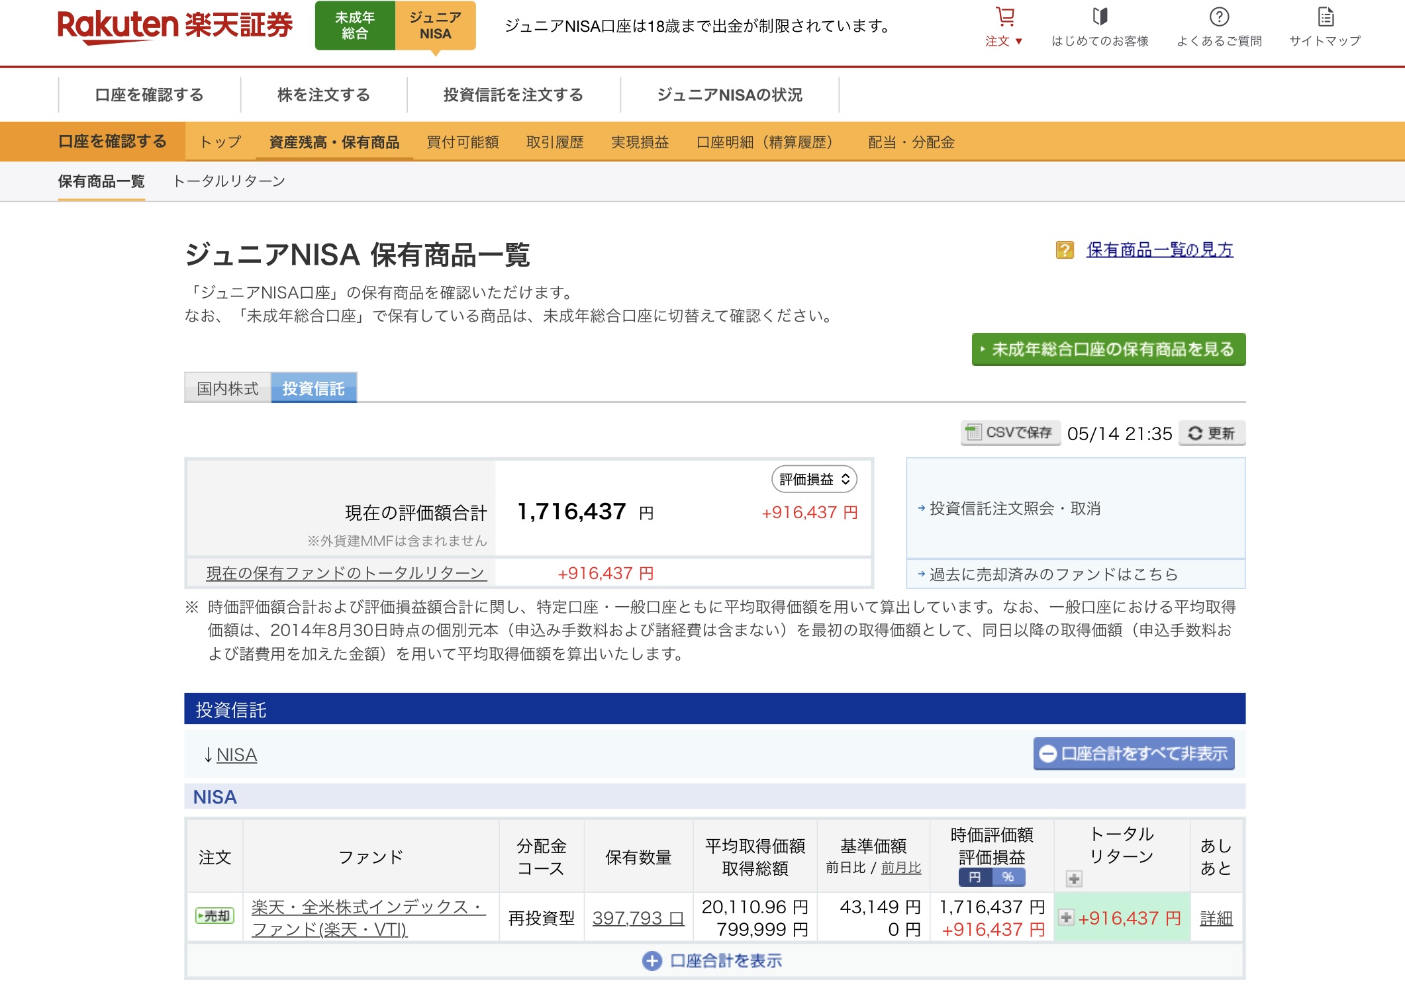The width and height of the screenshot is (1405, 994).
Task: Open 投資信託を注文する main menu
Action: (x=514, y=95)
